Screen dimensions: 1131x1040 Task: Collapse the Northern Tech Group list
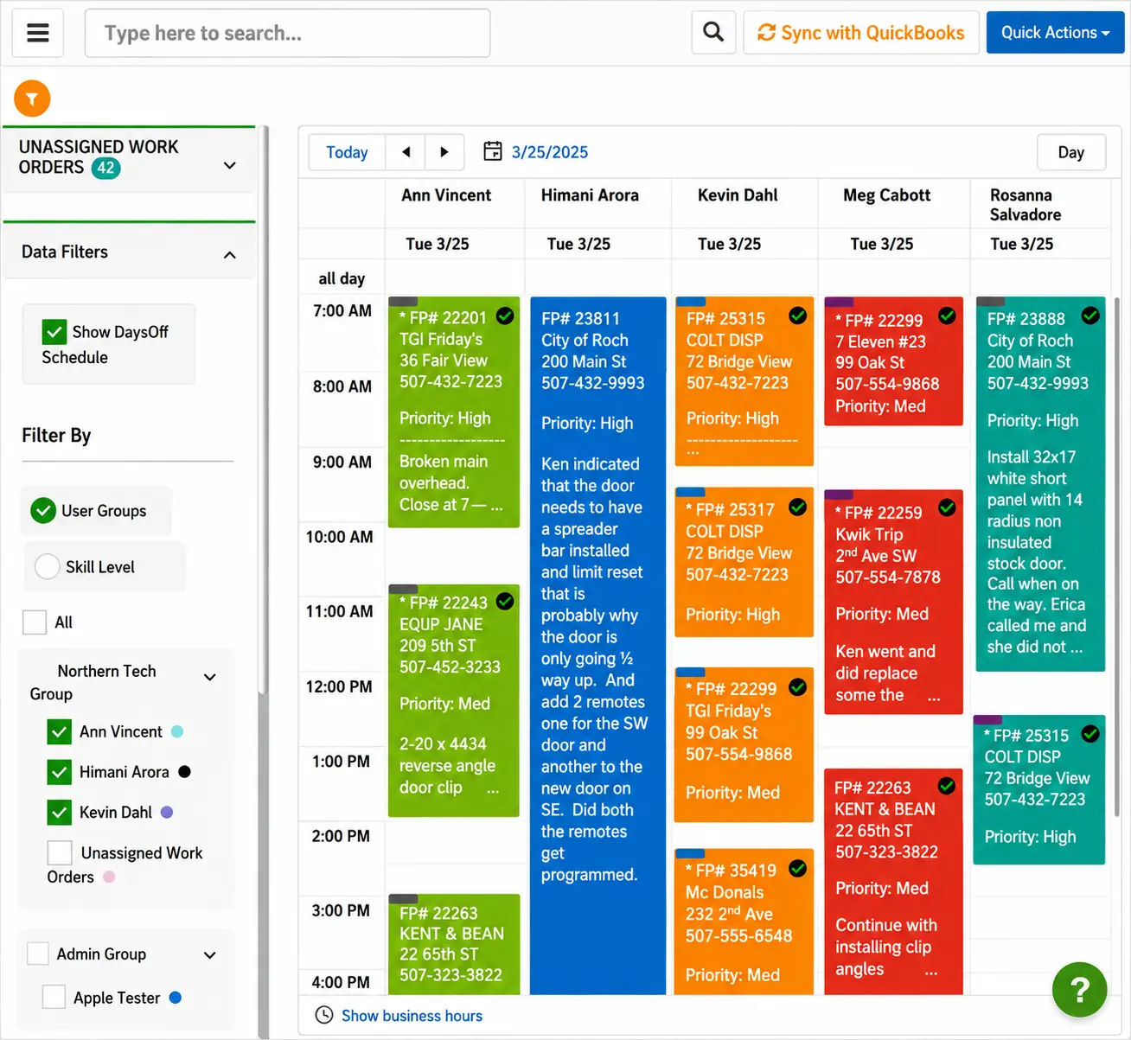tap(209, 677)
